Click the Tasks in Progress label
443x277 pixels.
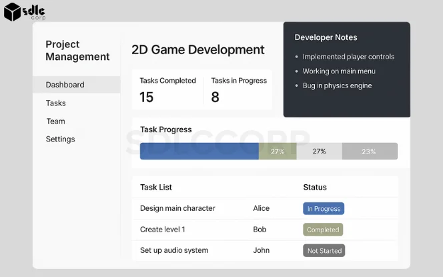(239, 81)
